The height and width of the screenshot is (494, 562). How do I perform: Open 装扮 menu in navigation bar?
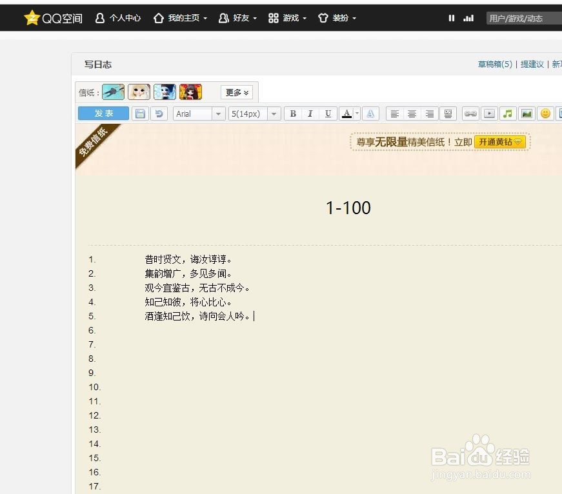tap(337, 18)
